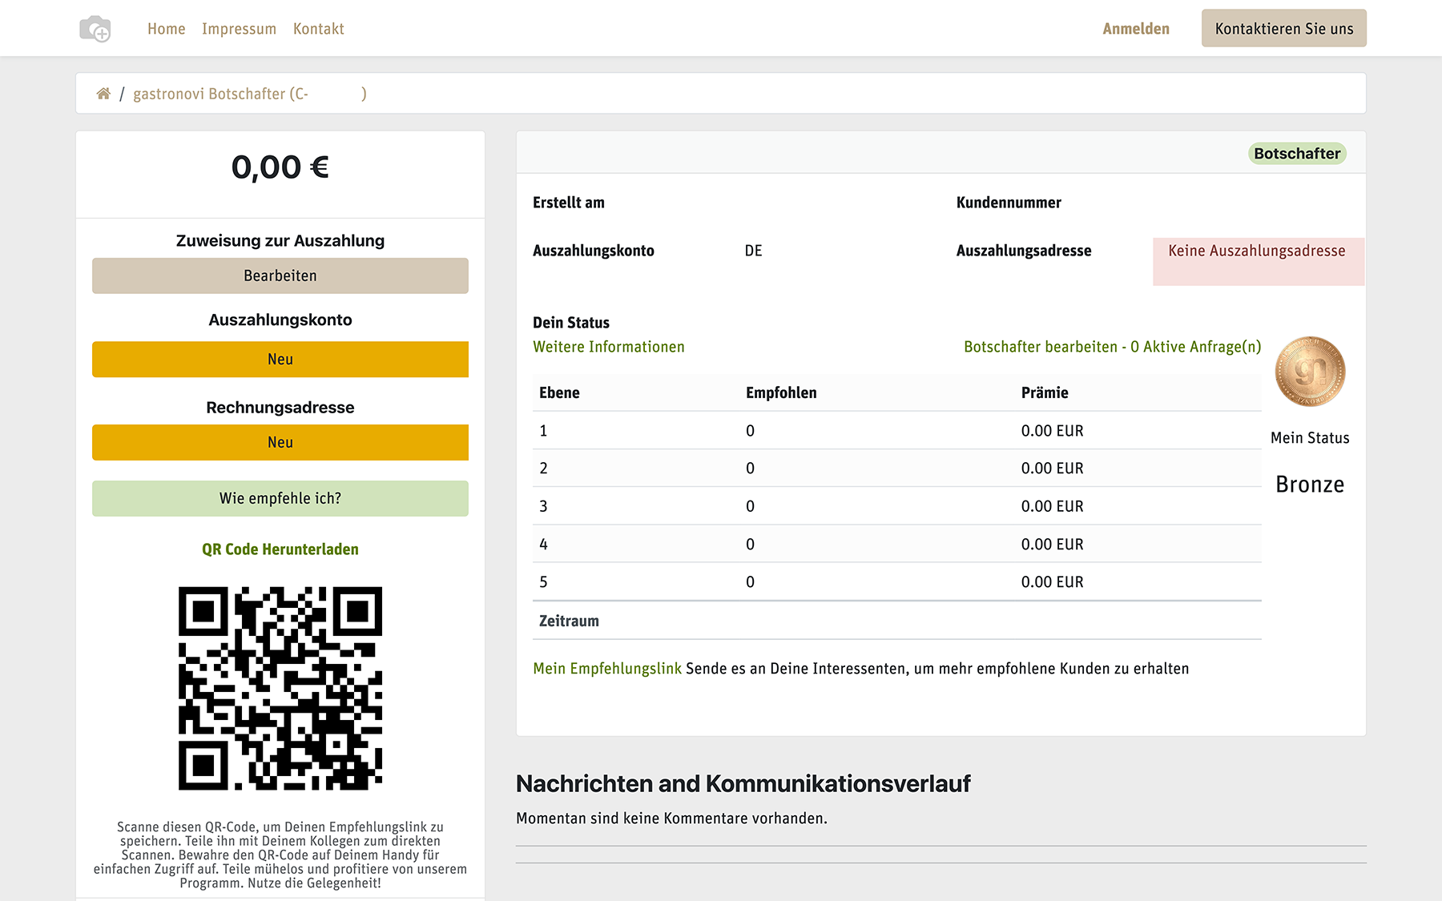The width and height of the screenshot is (1442, 901).
Task: Open the gastronovi Botschafter breadcrumb link
Action: (x=250, y=94)
